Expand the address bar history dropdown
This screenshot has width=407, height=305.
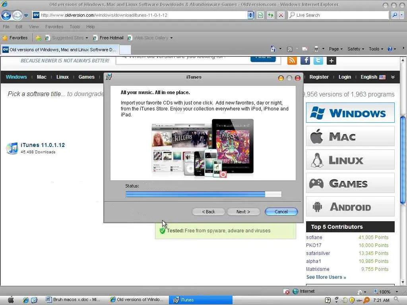pos(250,15)
